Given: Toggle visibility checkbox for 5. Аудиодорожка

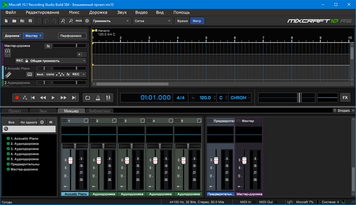Looking at the screenshot, I should tap(8, 159).
